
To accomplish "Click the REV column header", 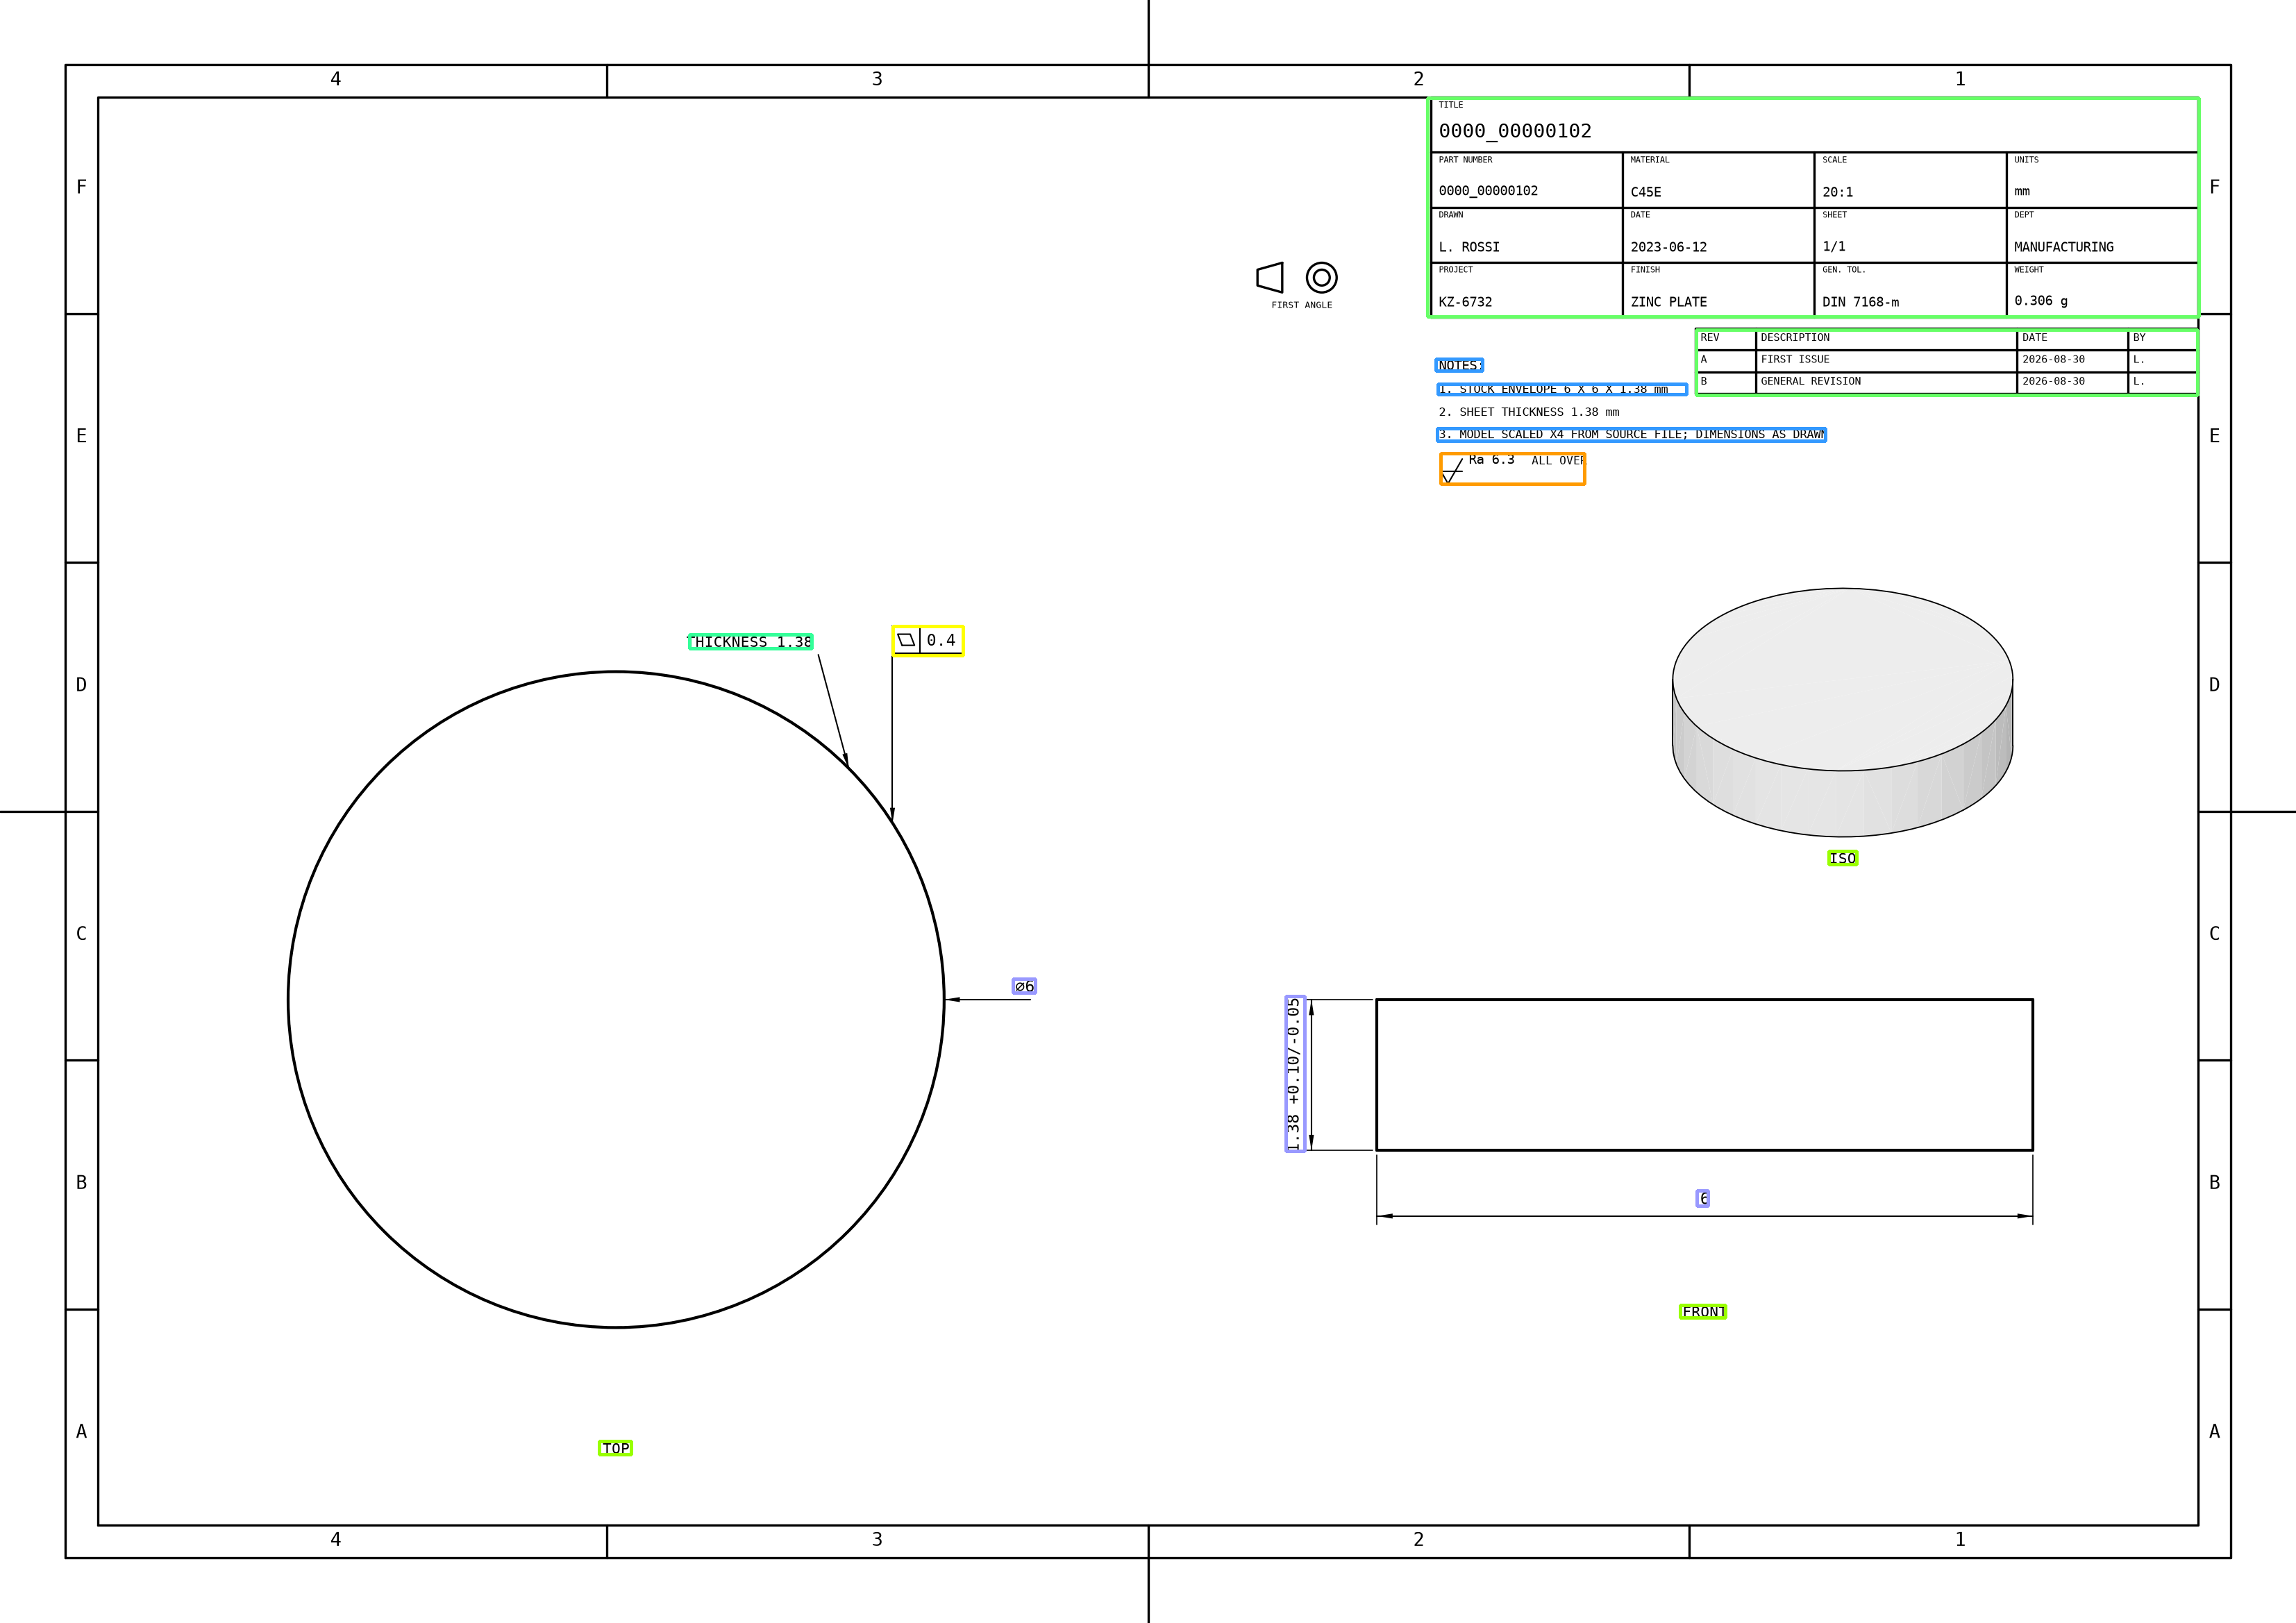I will point(1710,338).
